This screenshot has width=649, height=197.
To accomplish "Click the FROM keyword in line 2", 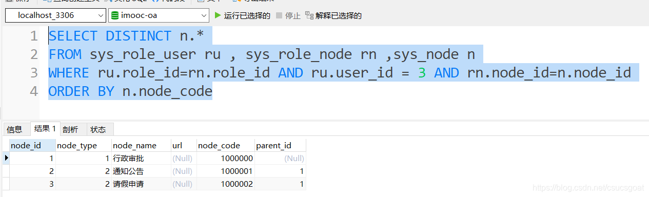I will click(65, 54).
